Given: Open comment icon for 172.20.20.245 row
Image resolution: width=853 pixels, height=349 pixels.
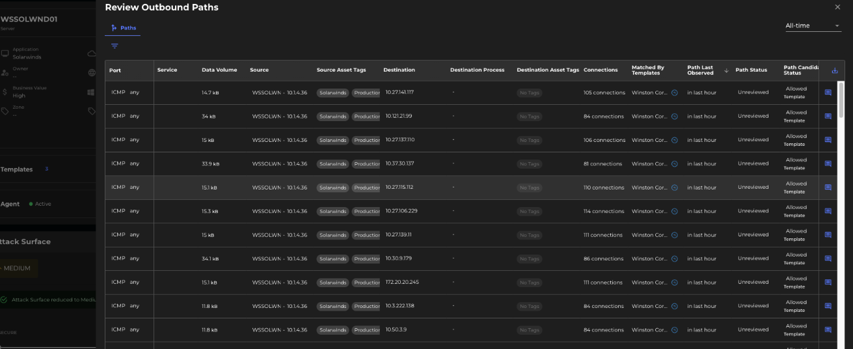Looking at the screenshot, I should 828,283.
